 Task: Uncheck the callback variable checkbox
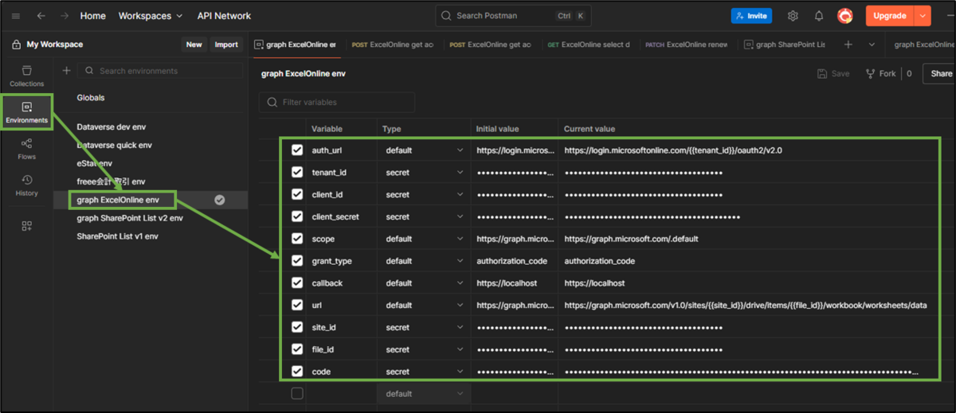297,282
